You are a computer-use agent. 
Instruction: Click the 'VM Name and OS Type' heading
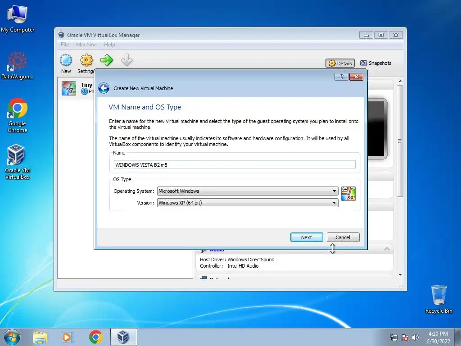145,107
